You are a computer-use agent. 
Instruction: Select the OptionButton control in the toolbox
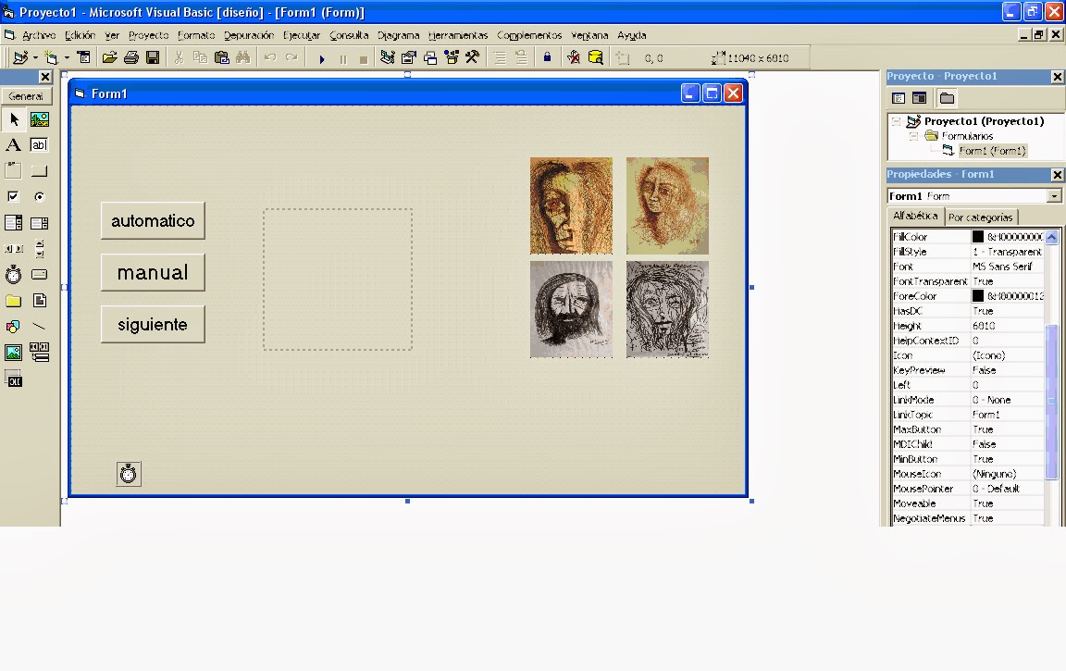point(38,196)
